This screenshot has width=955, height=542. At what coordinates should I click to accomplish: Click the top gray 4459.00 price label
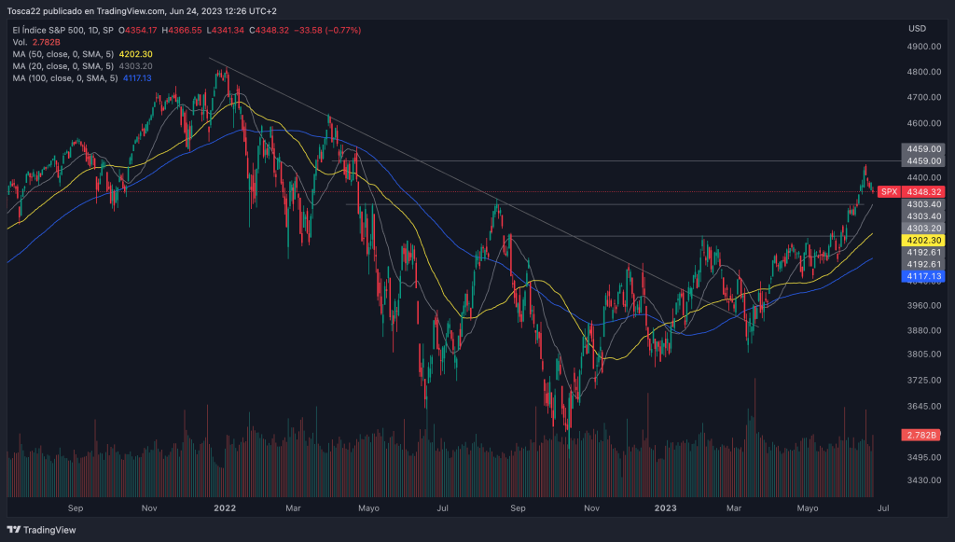(922, 148)
